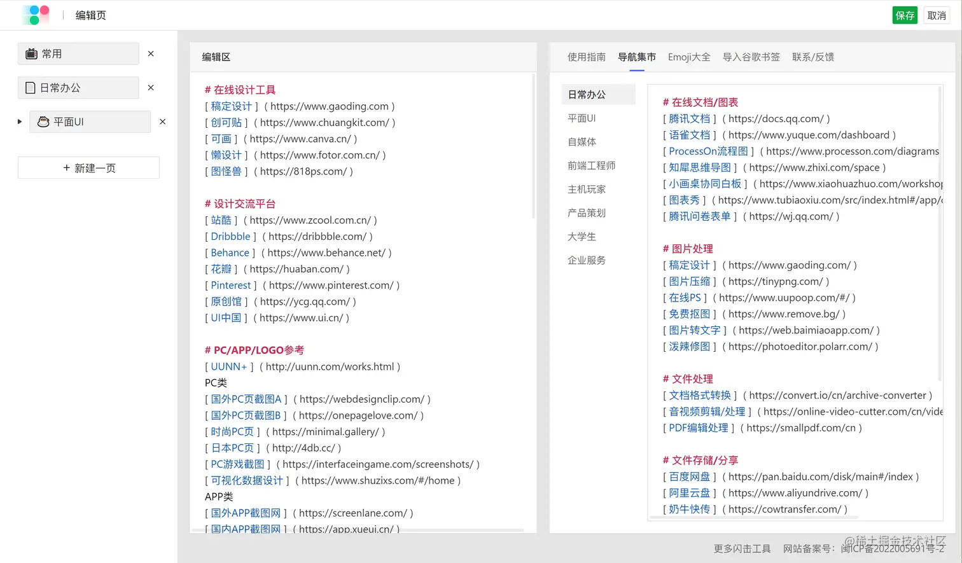Click the preview horizontal scrollbar
This screenshot has height=563, width=962.
(x=754, y=518)
